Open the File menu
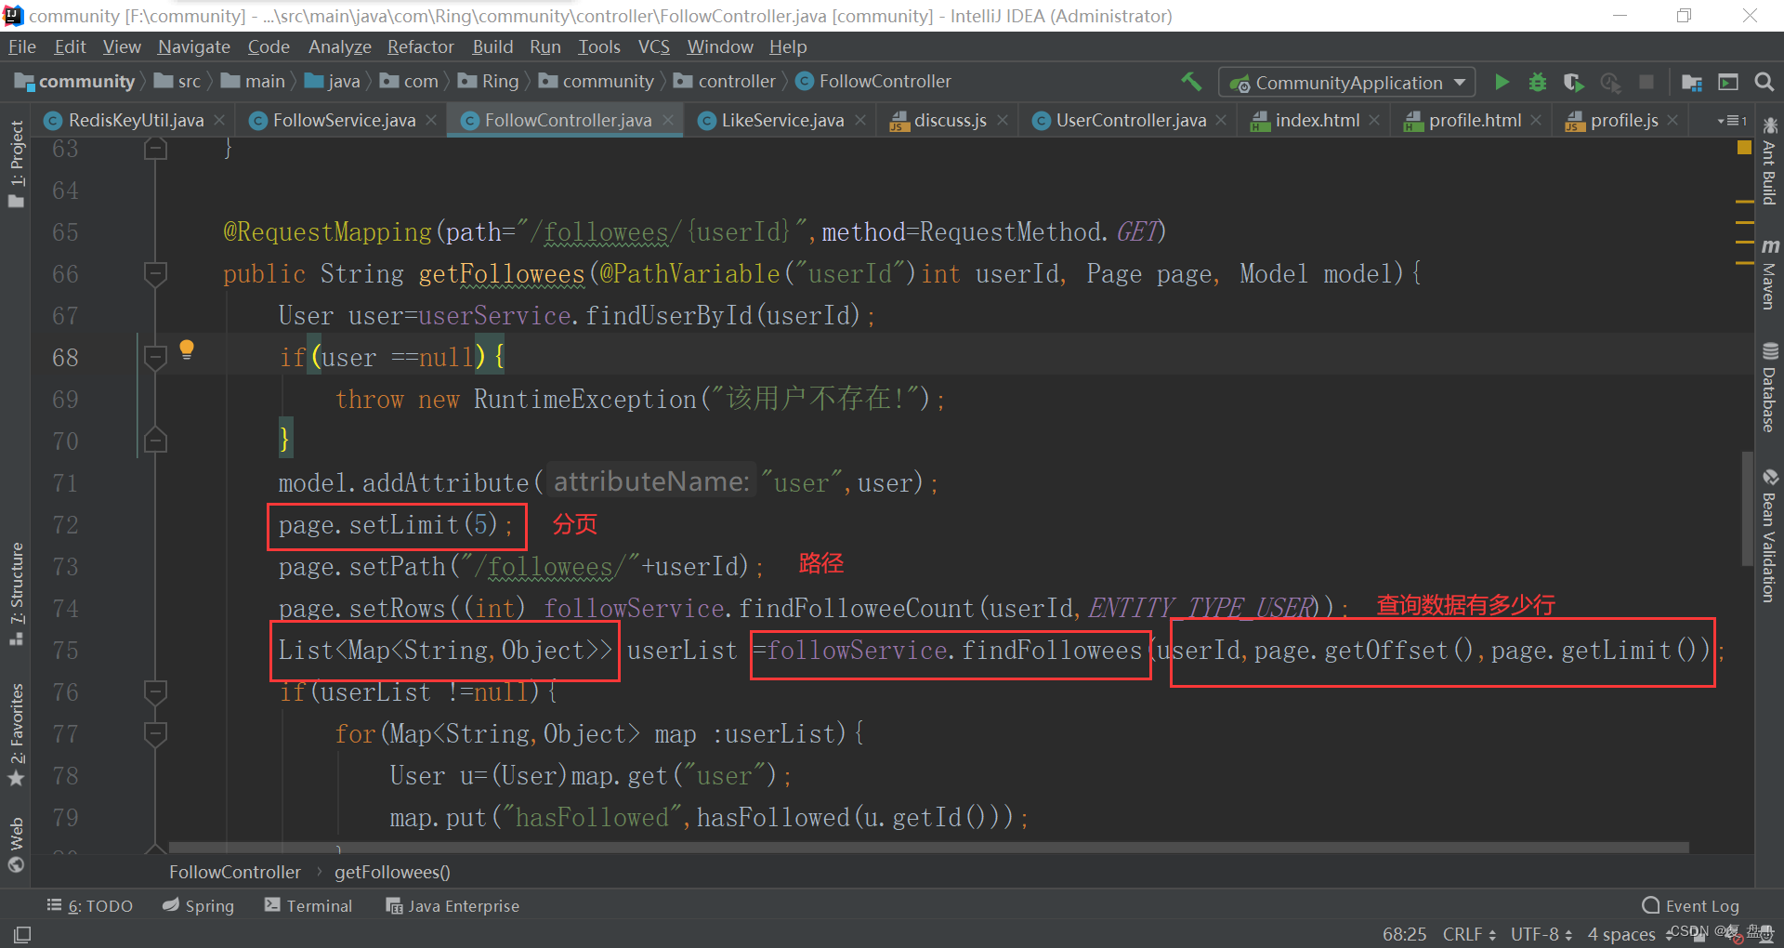The image size is (1784, 948). click(x=21, y=46)
